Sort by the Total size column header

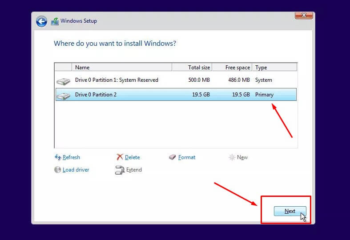(192, 67)
